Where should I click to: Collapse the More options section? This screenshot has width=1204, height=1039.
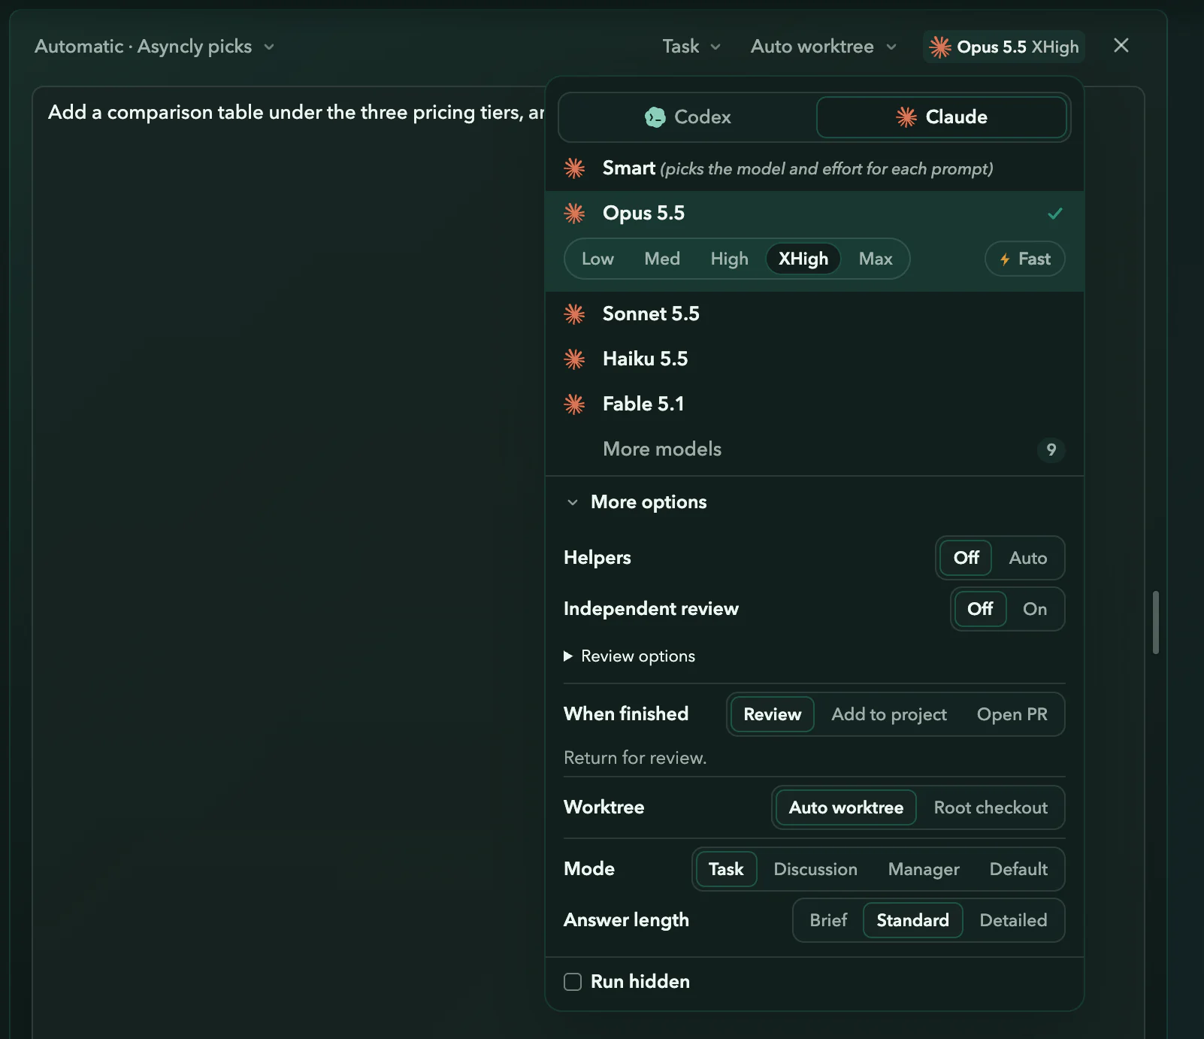[x=636, y=502]
